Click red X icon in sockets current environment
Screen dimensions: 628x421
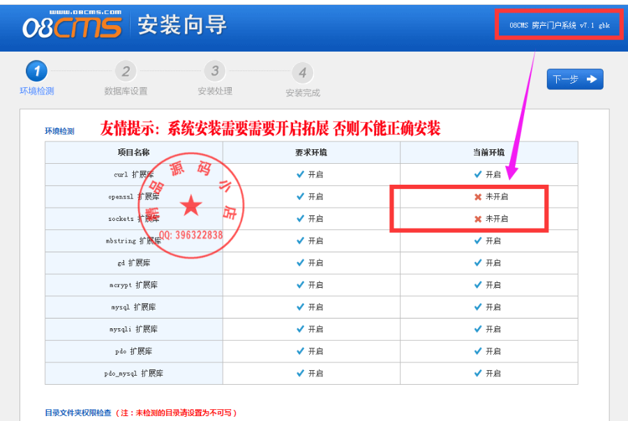pos(478,219)
